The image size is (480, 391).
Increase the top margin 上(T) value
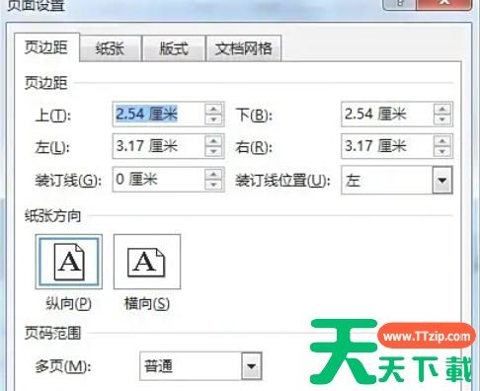[214, 109]
